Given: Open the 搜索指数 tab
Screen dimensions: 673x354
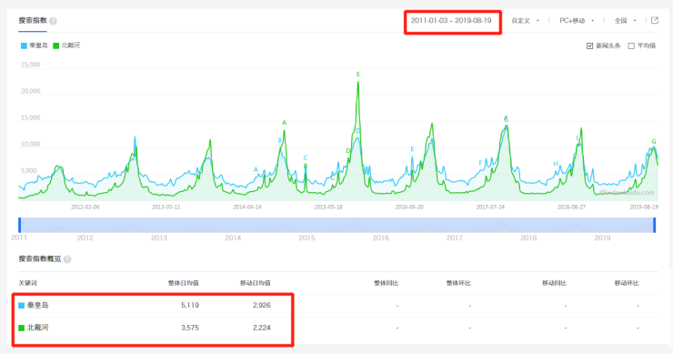Looking at the screenshot, I should pos(33,21).
